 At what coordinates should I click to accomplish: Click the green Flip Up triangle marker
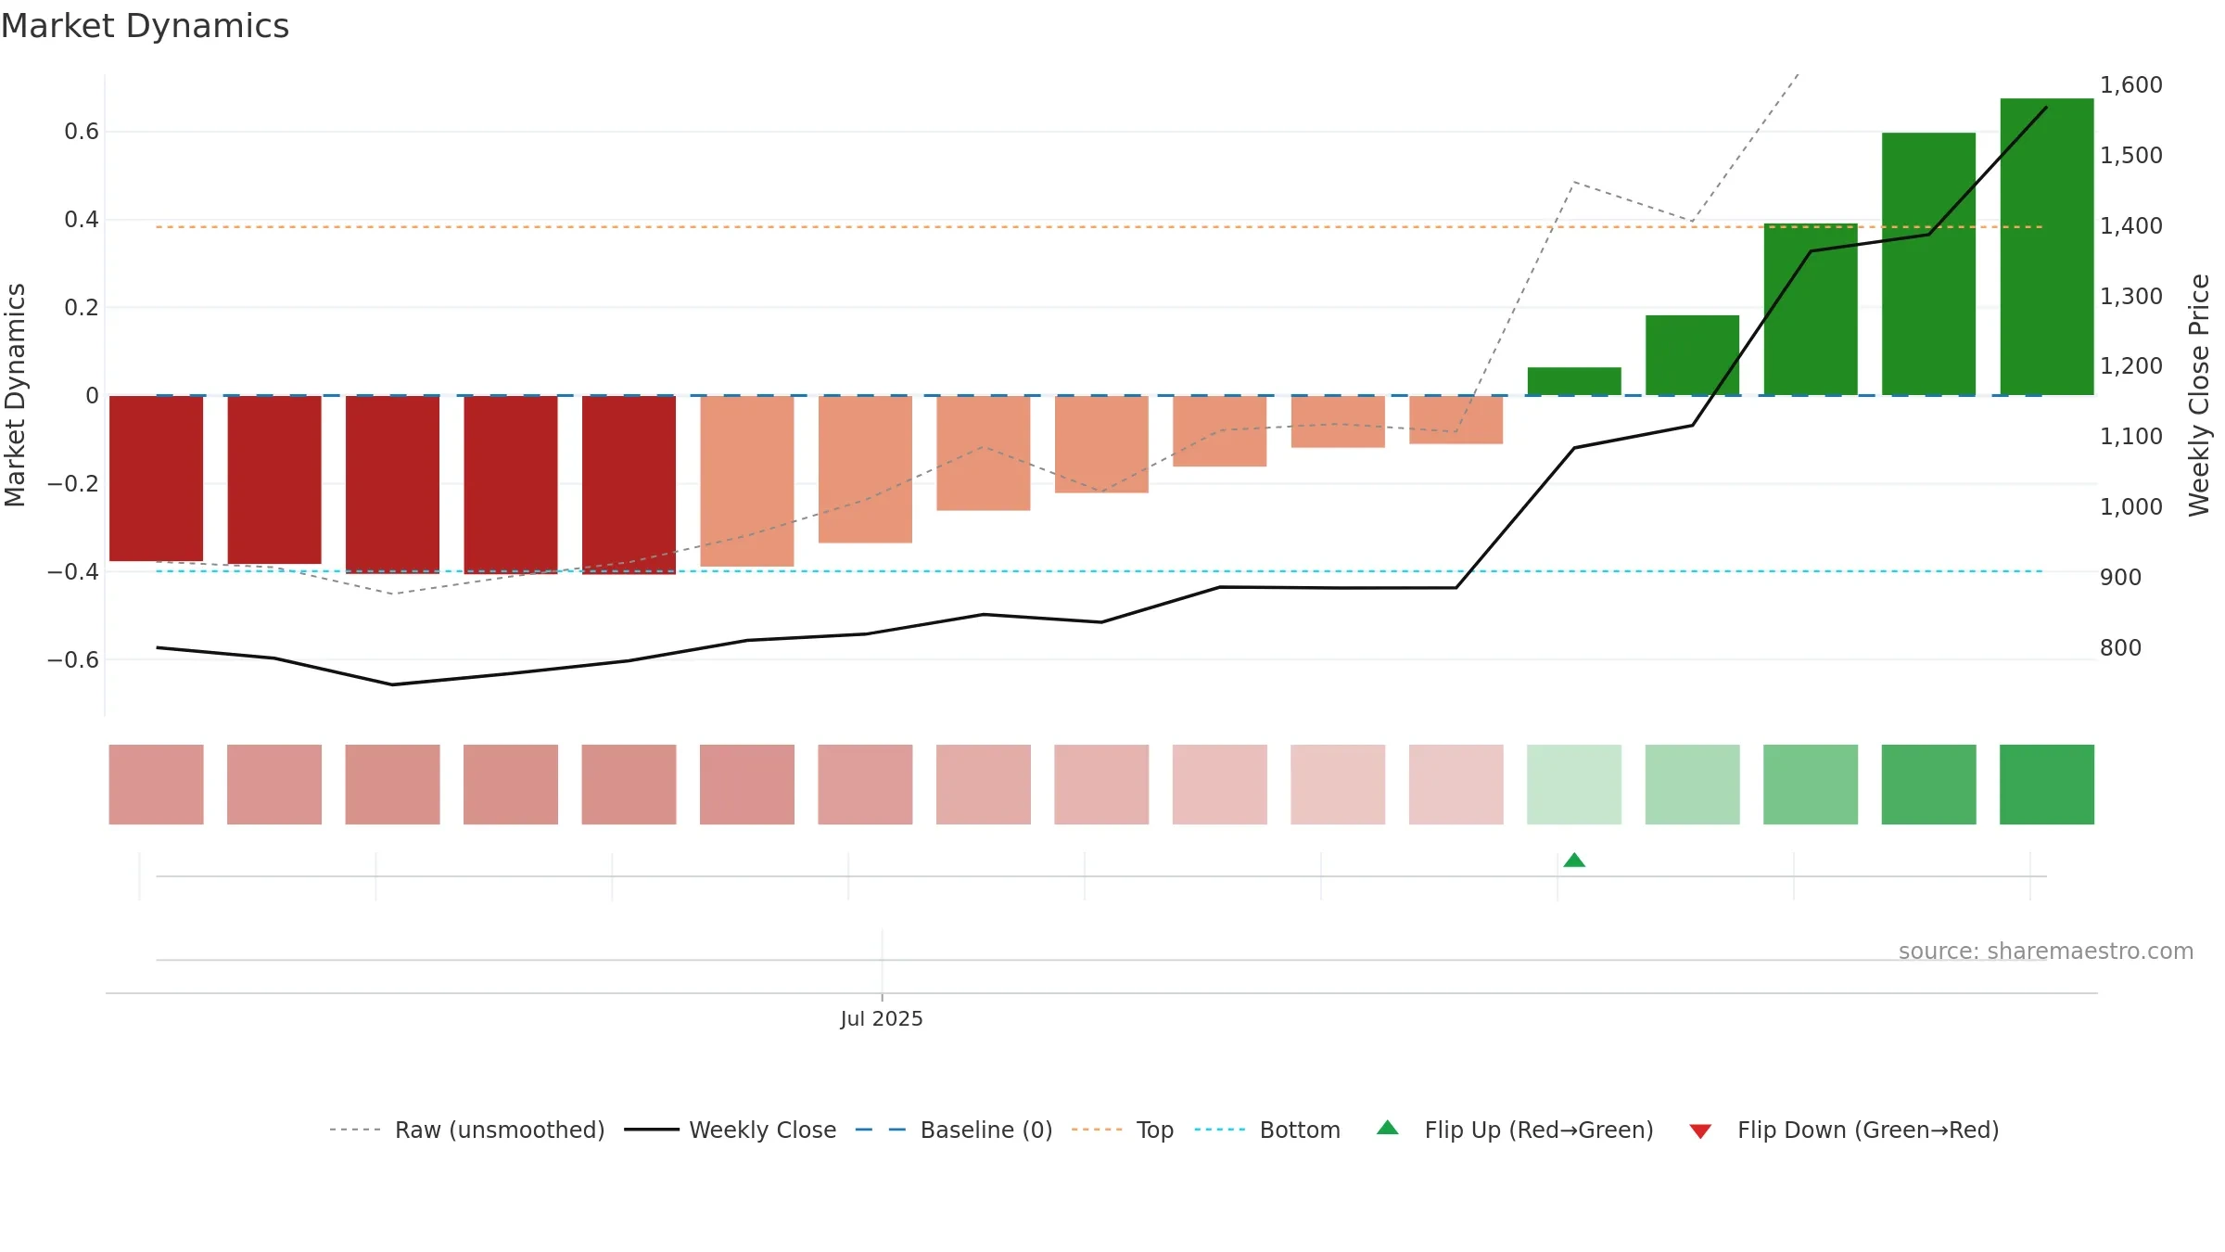(x=1574, y=860)
